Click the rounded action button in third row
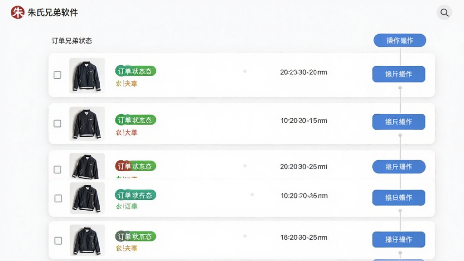Screen dimensions: 464x261 pos(399,167)
